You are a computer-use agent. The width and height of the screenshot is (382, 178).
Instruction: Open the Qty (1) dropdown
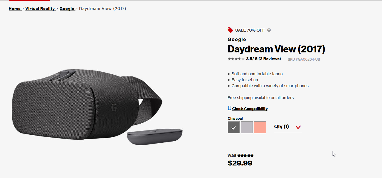288,127
